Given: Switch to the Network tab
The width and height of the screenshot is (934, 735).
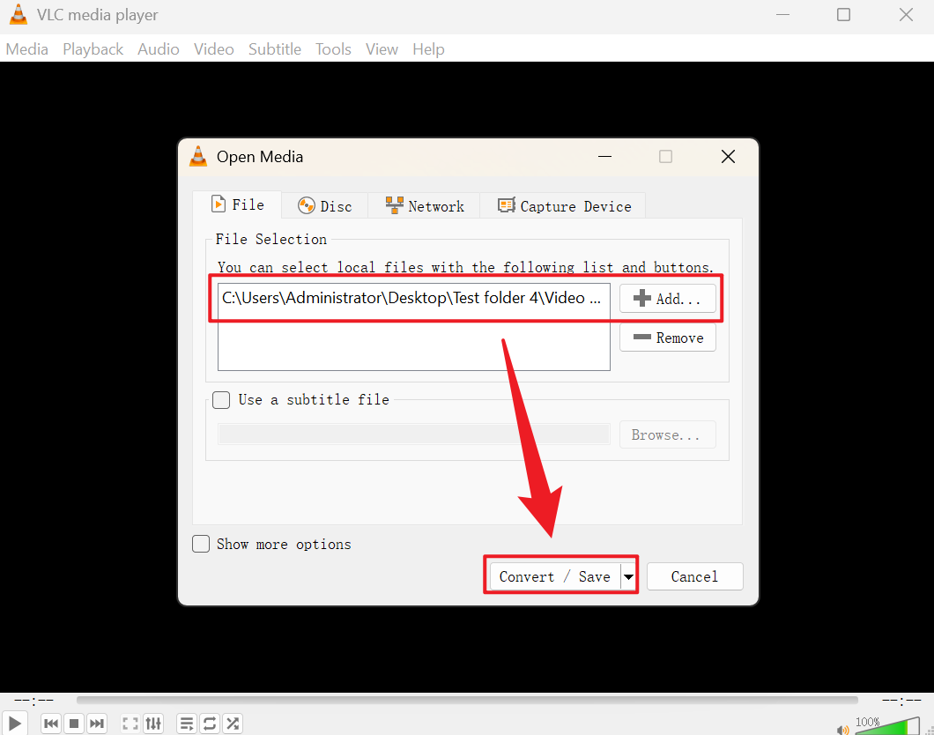Looking at the screenshot, I should point(424,206).
